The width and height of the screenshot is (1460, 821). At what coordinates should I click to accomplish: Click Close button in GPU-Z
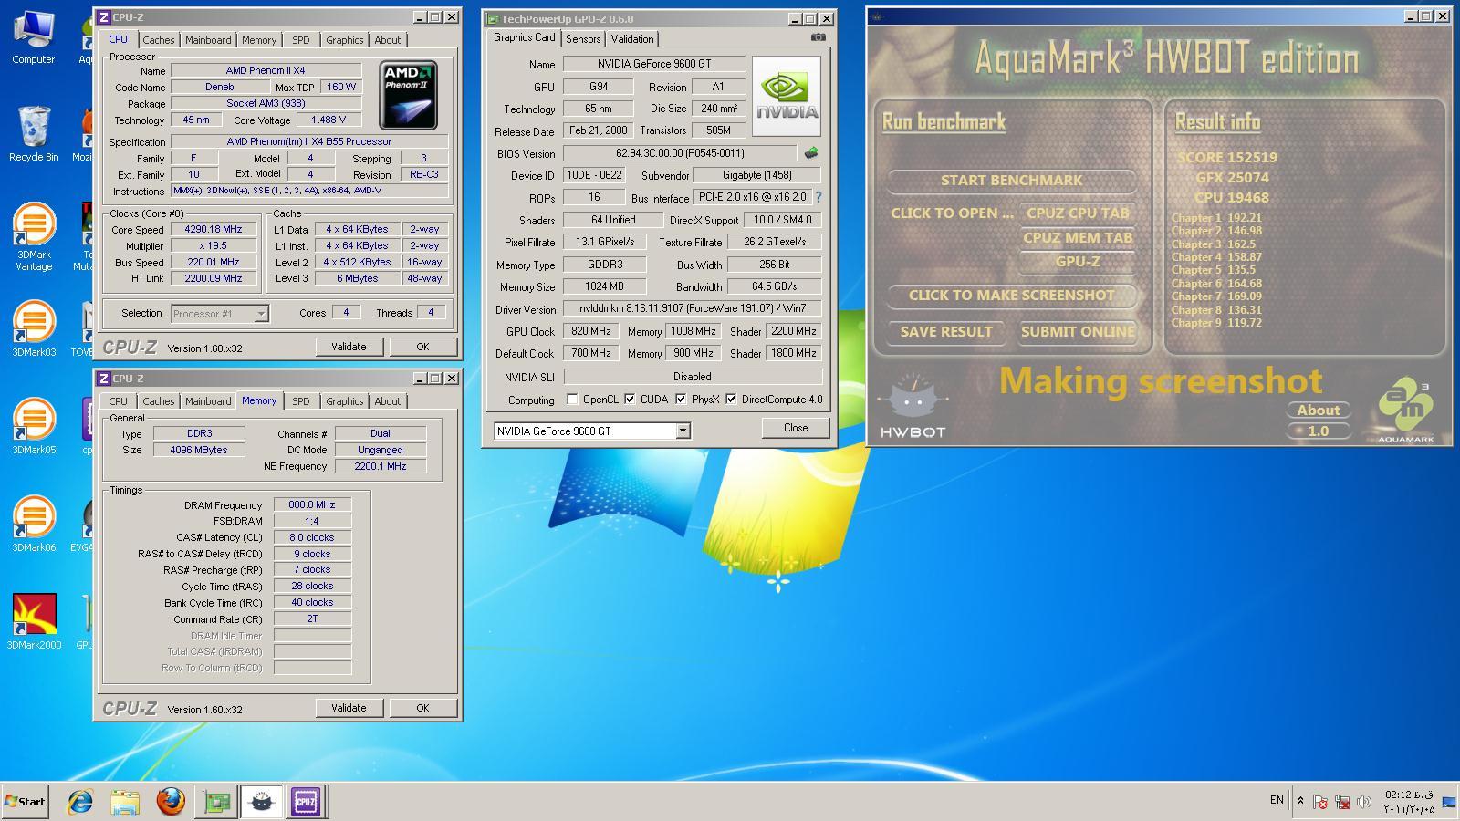point(796,428)
